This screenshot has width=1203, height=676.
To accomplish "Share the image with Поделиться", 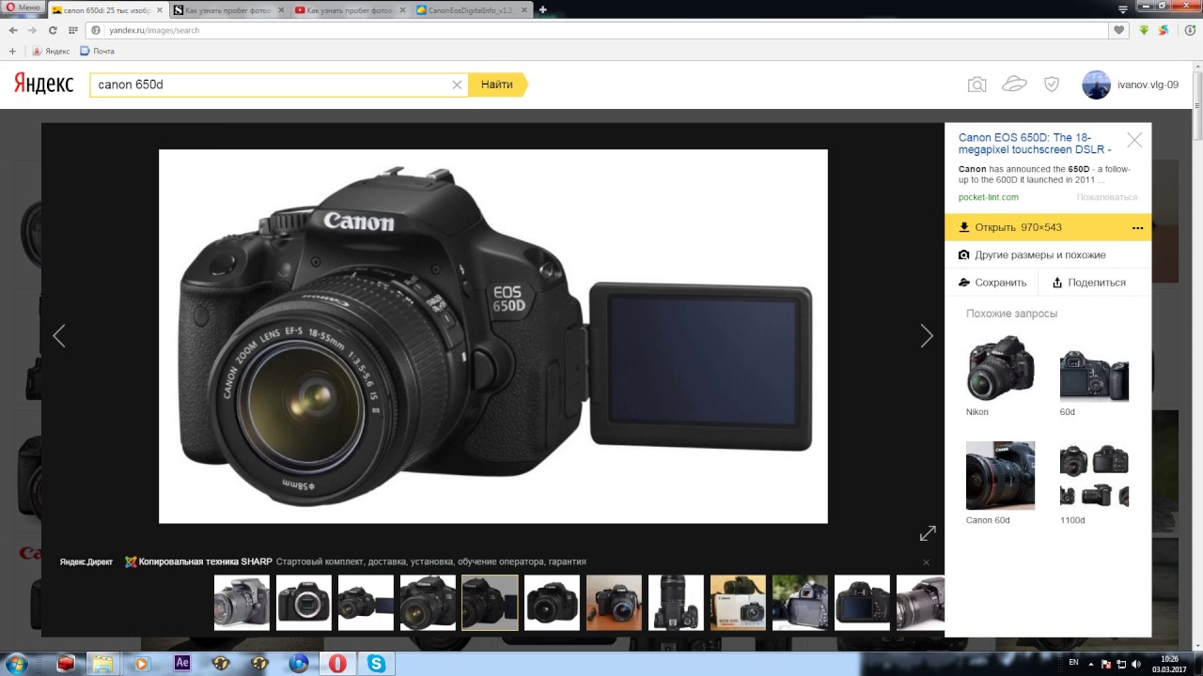I will coord(1088,282).
